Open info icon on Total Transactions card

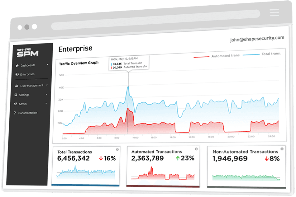(x=117, y=149)
